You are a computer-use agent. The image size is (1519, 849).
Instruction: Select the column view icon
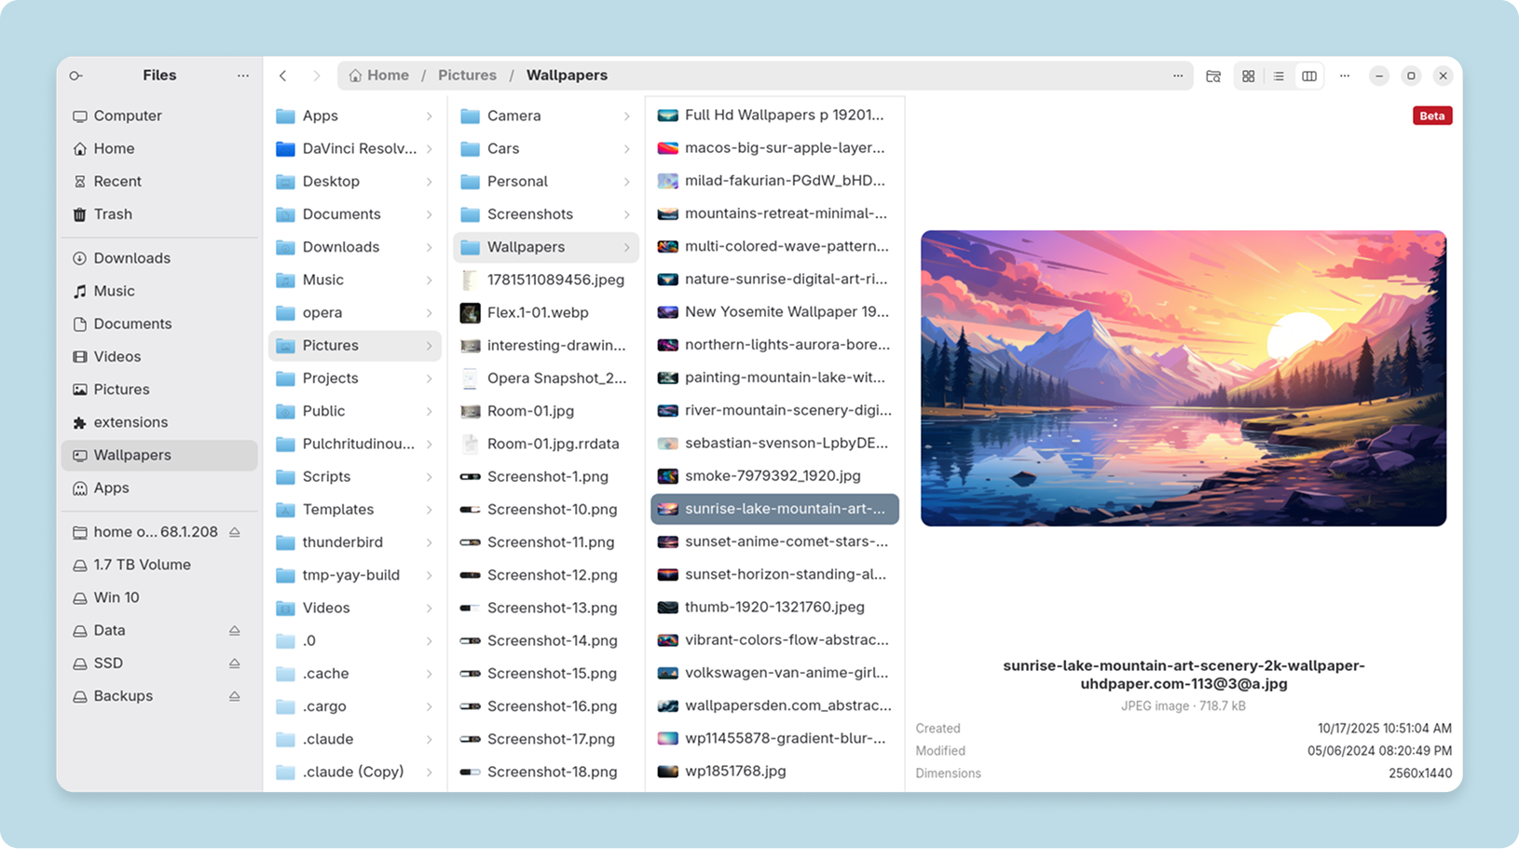click(1309, 76)
